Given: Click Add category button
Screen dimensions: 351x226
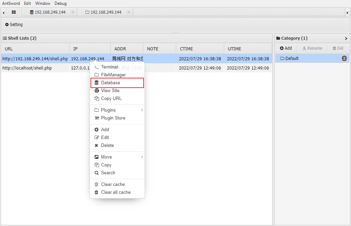Looking at the screenshot, I should [x=286, y=48].
